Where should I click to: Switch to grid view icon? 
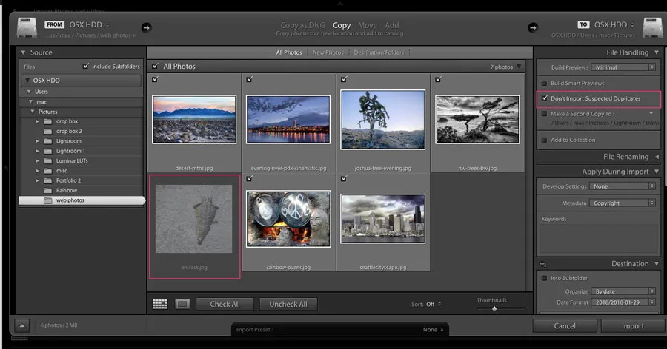coord(160,304)
